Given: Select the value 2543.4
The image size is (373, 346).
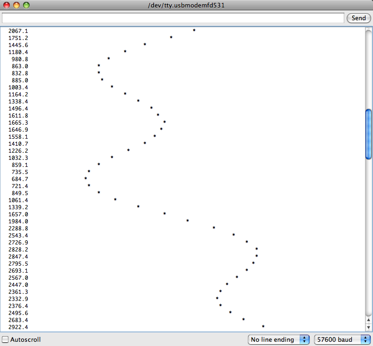Looking at the screenshot, I should (x=18, y=236).
